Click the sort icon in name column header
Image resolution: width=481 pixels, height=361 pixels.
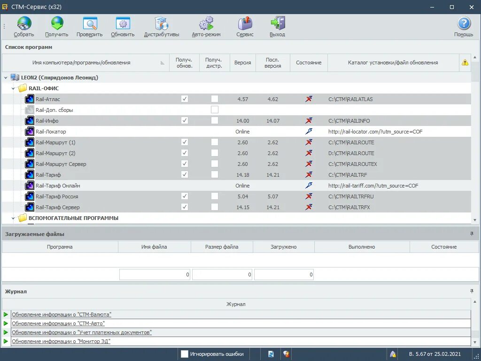[x=162, y=63]
